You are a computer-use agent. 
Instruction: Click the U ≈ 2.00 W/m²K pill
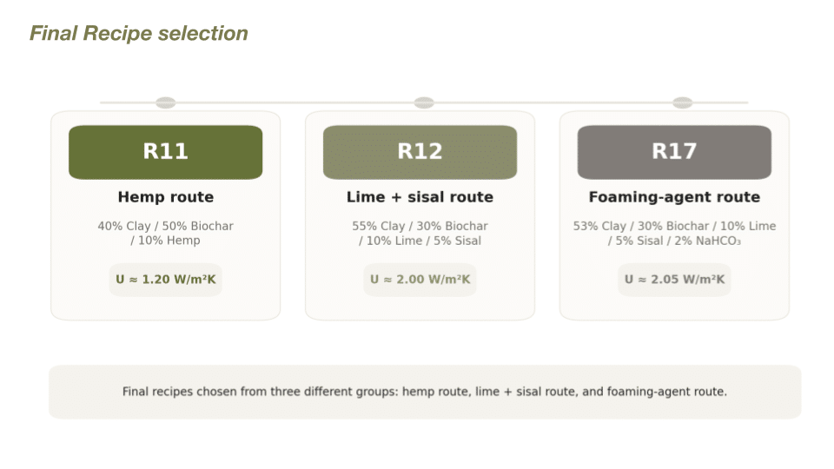pyautogui.click(x=420, y=280)
